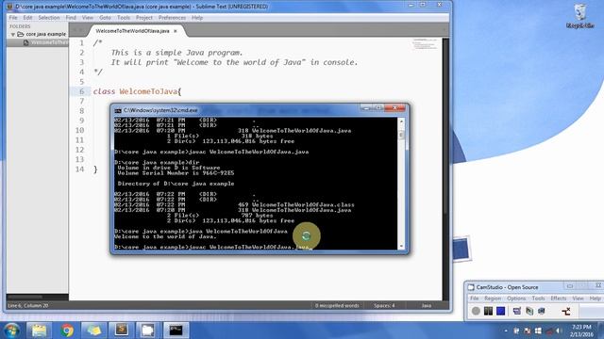Switch to the cmd.exe taskbar icon
The width and height of the screenshot is (604, 339).
(x=176, y=331)
